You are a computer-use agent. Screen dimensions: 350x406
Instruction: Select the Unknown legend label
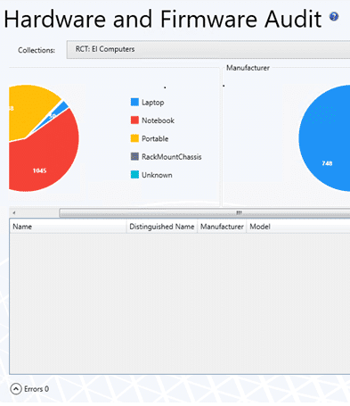[157, 175]
